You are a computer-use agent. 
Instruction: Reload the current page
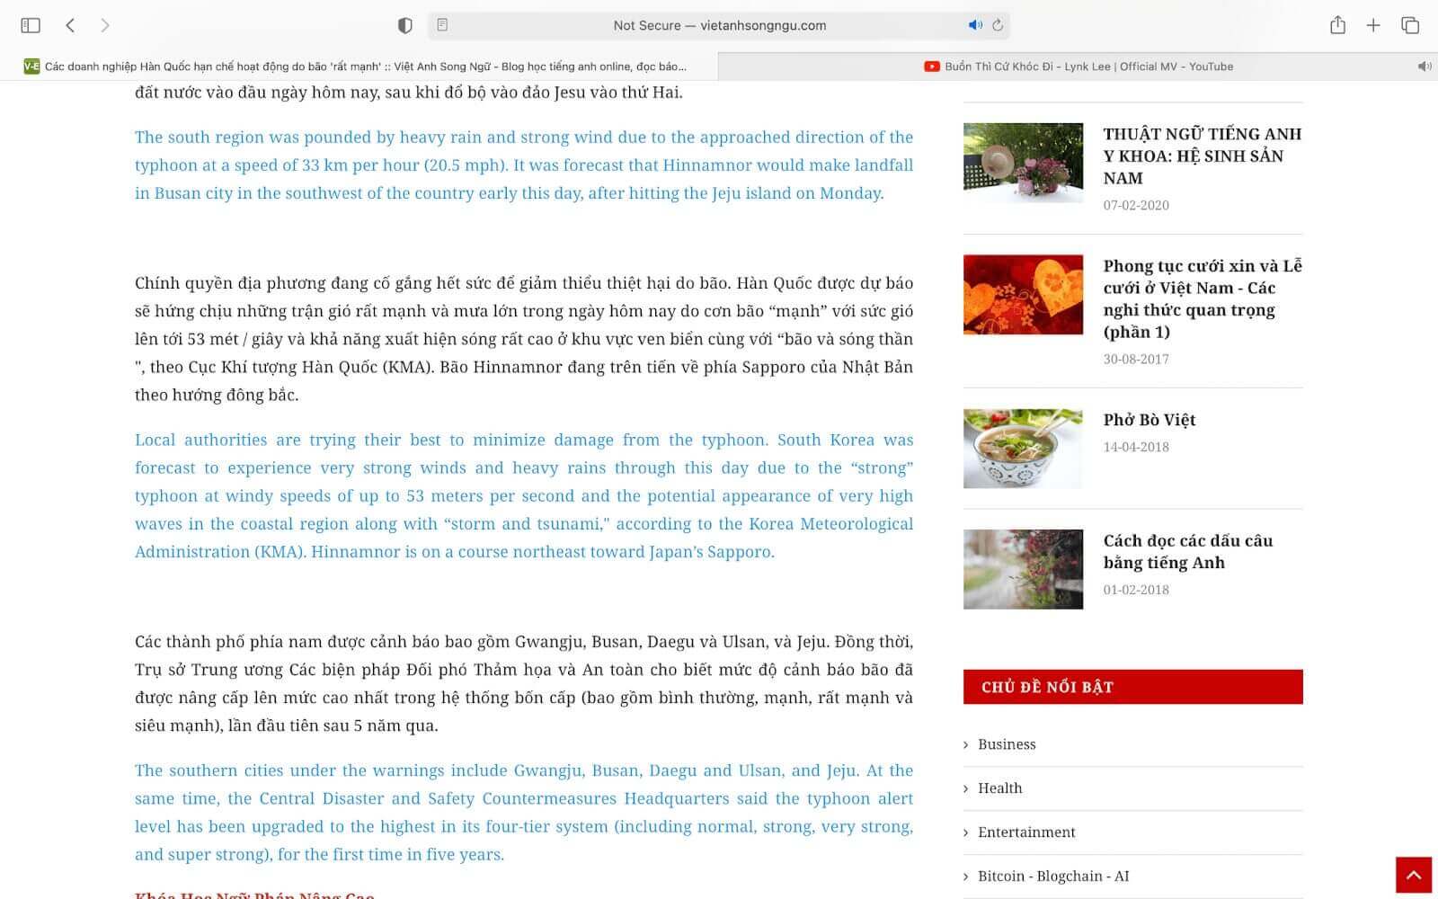point(998,25)
